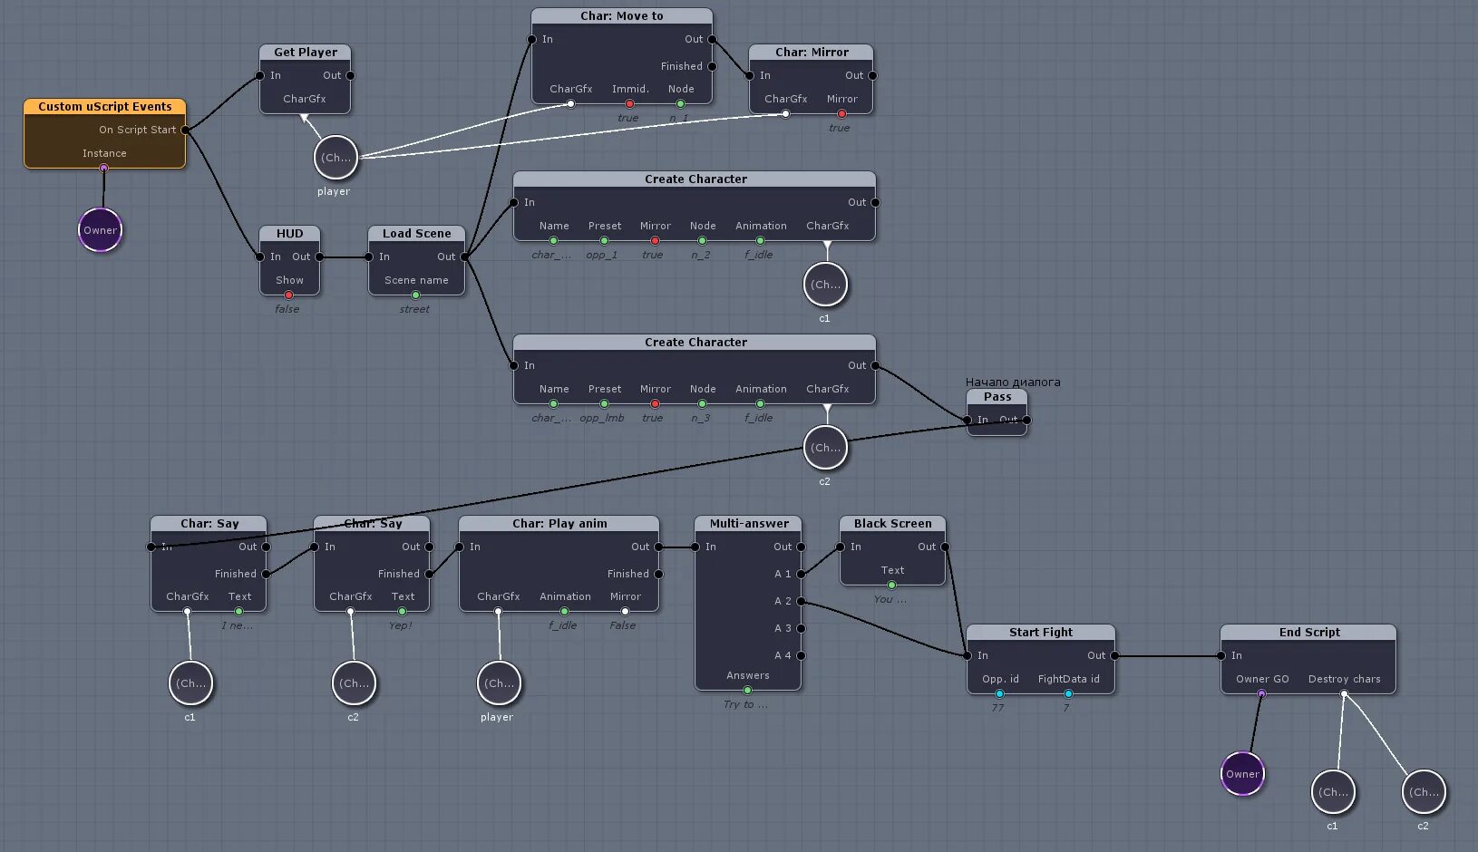Click the 'False' Mirror value under Char: Play anim
The width and height of the screenshot is (1478, 852).
click(x=622, y=625)
